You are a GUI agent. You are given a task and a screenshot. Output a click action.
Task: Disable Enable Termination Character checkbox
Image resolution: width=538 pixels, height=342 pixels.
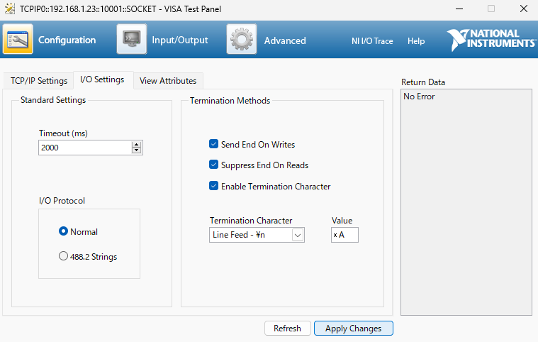pos(214,186)
